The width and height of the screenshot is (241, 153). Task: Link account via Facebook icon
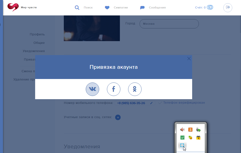(114, 89)
